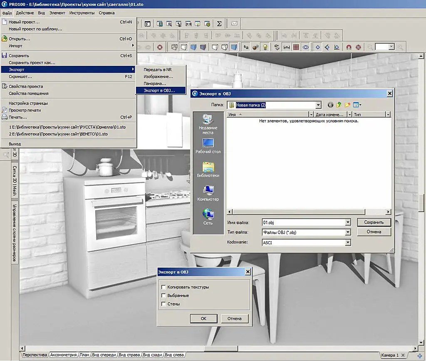
Task: Confirm with OK in Экспорт в OBJ options
Action: pos(203,318)
